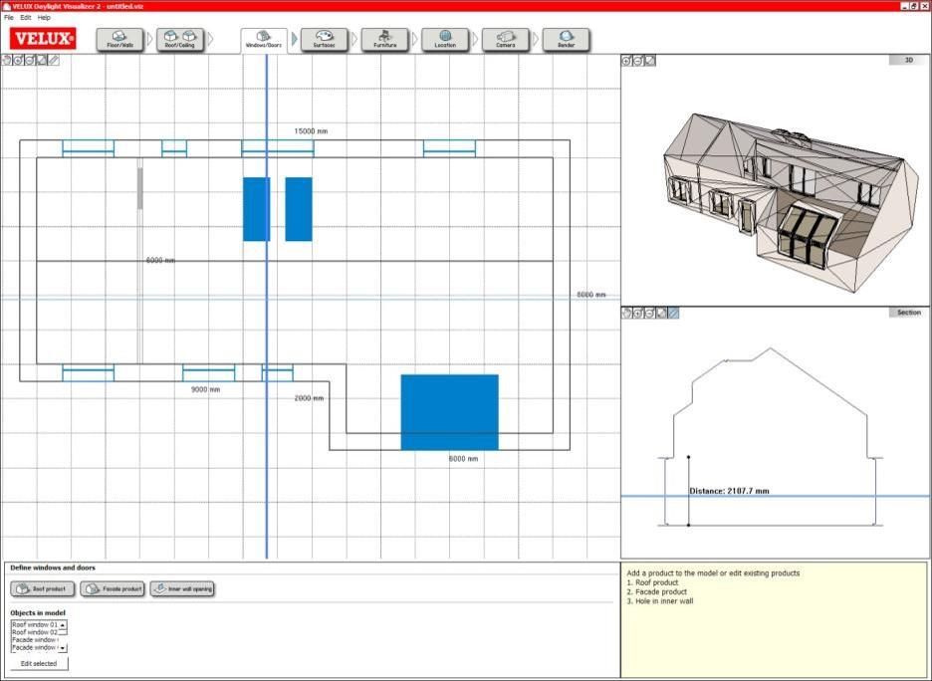Viewport: 932px width, 681px height.
Task: Zoom in on the 3D view
Action: [x=626, y=61]
